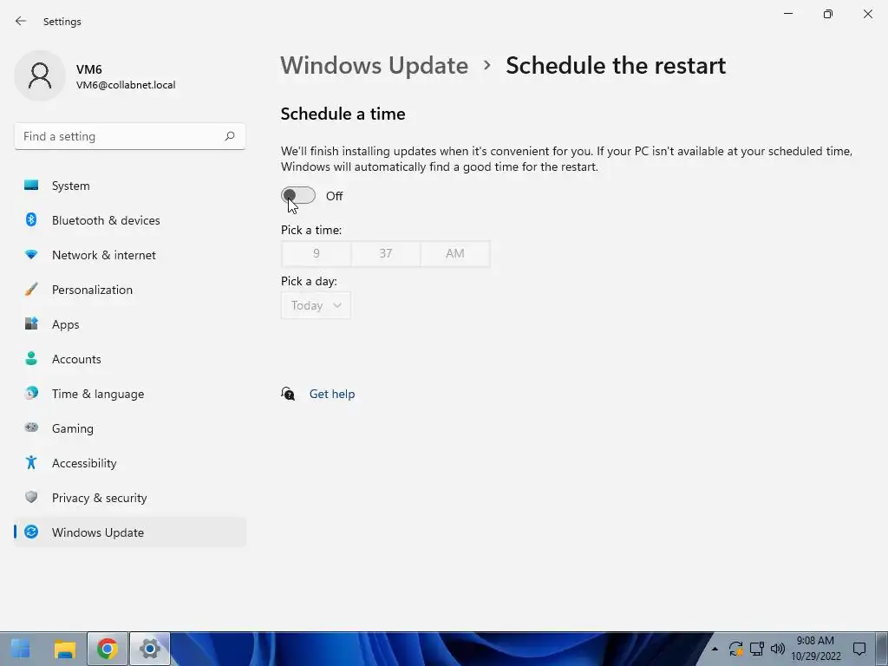Open the Gaming settings label
The image size is (888, 666).
73,428
